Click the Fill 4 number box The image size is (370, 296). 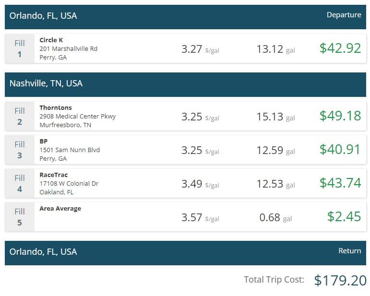coord(20,183)
